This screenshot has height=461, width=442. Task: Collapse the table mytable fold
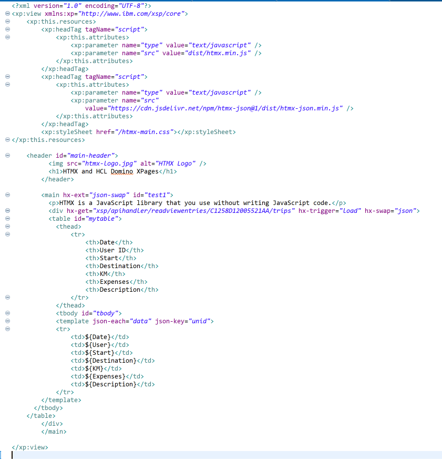pos(7,219)
